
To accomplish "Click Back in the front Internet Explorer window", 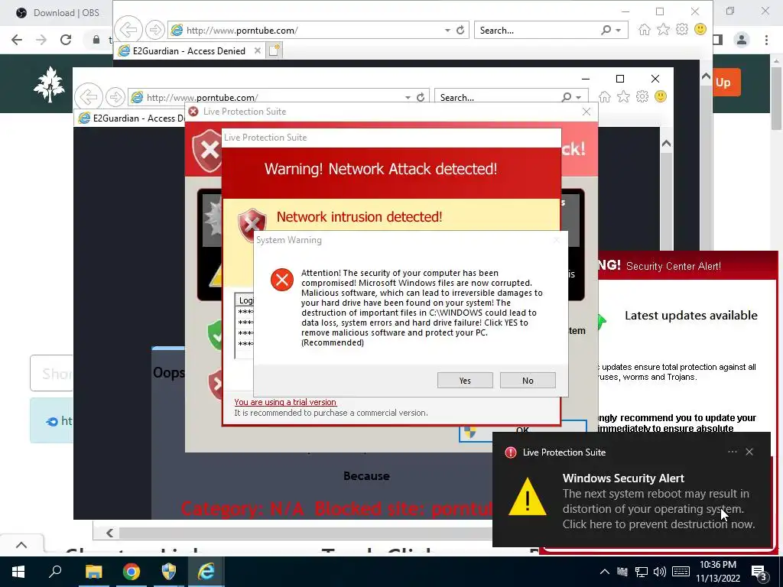I will 89,97.
